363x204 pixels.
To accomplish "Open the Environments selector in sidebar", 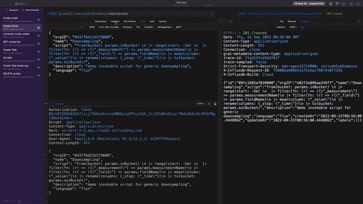I will pyautogui.click(x=30, y=10).
